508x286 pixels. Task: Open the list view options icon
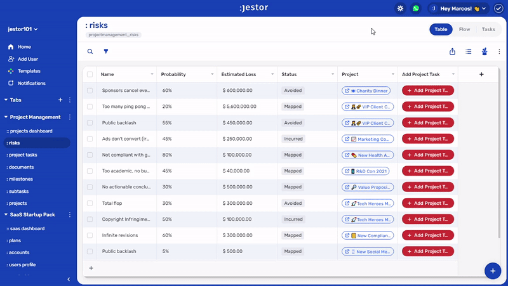coord(469,51)
